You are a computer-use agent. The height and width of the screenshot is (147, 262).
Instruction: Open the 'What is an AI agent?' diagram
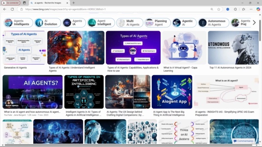click(226, 92)
